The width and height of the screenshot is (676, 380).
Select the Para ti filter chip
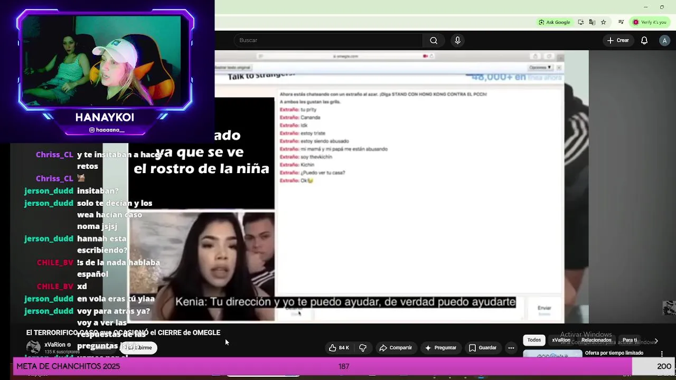pyautogui.click(x=630, y=340)
